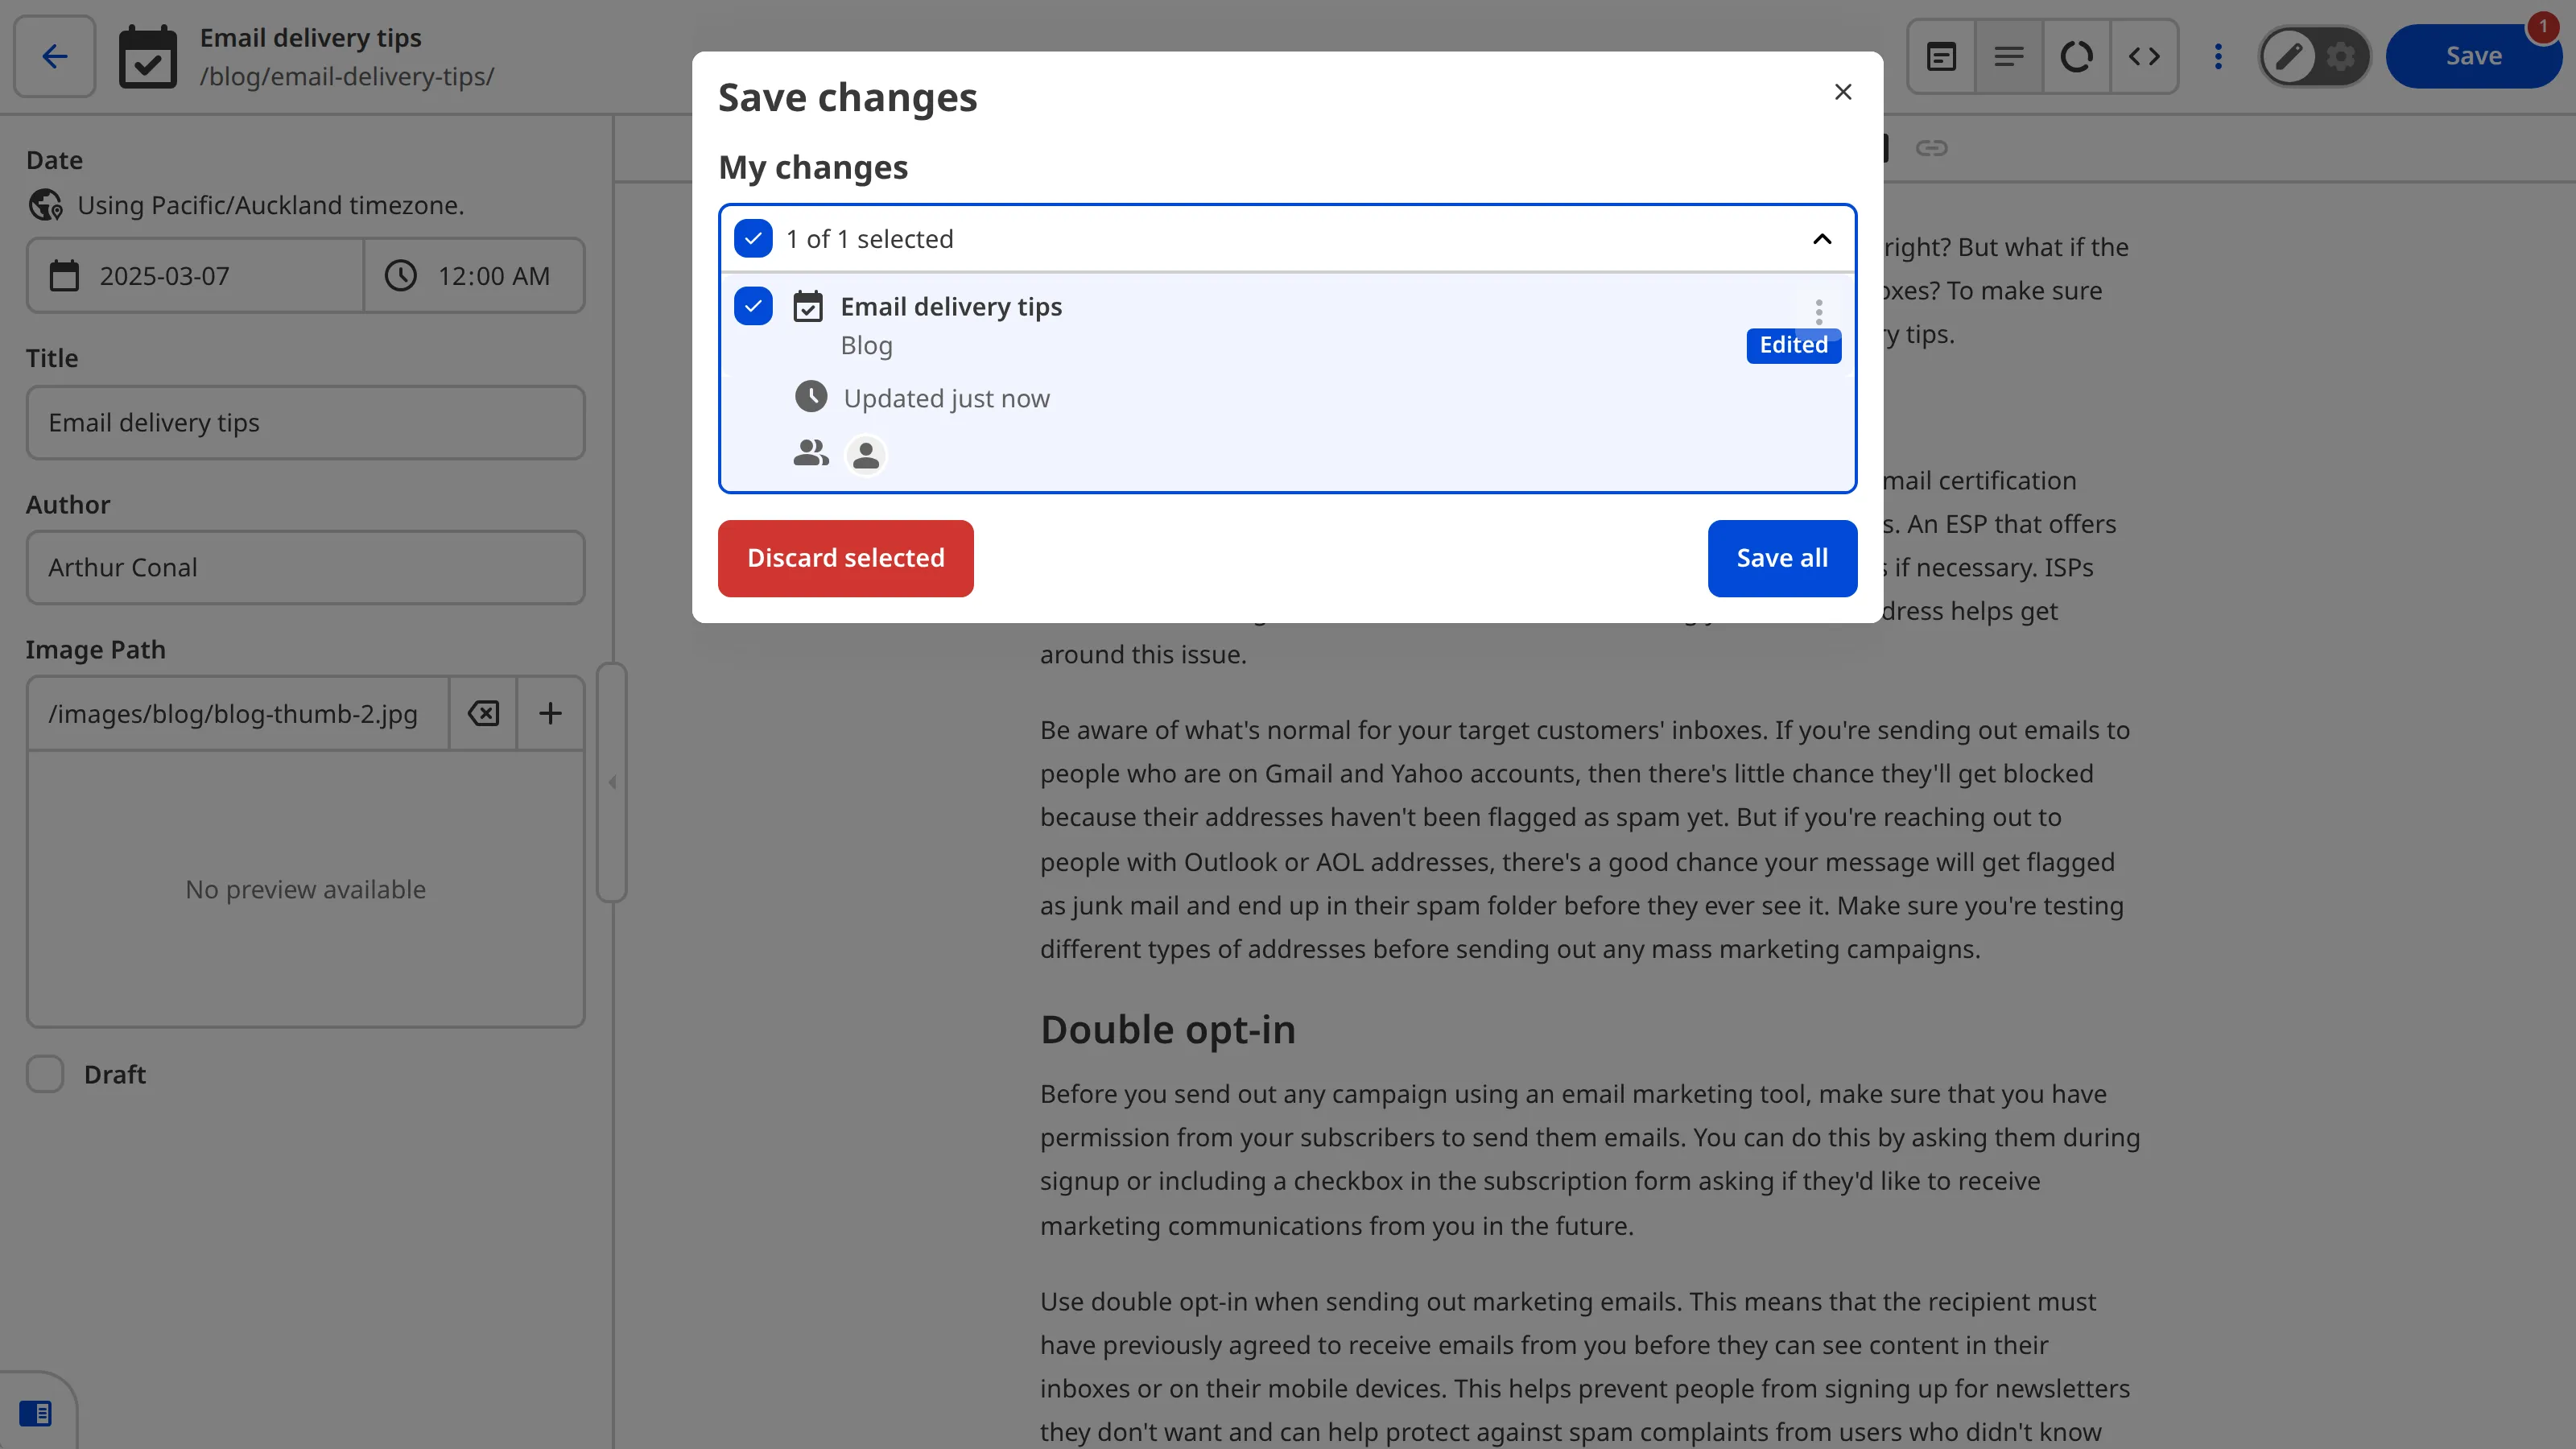Click the Double opt-in heading
2576x1449 pixels.
(x=1167, y=1029)
